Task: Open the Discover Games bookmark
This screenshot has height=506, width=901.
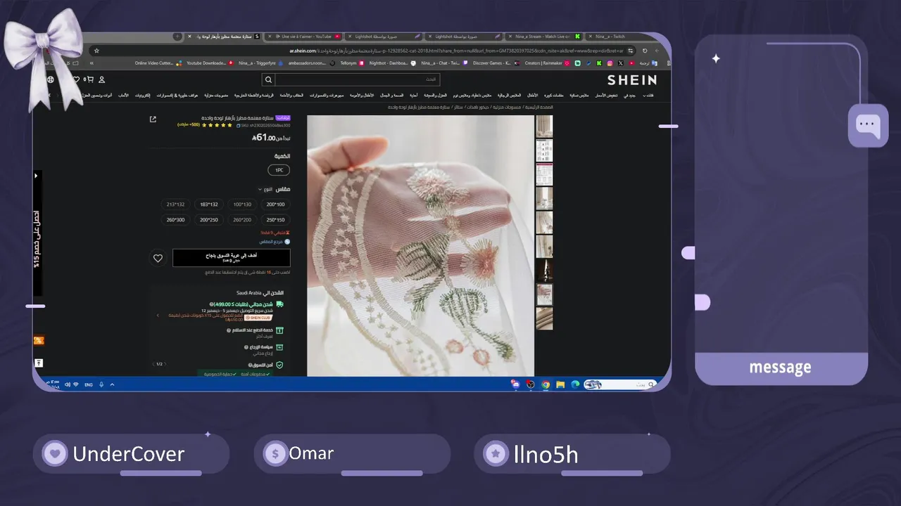Action: pyautogui.click(x=496, y=63)
